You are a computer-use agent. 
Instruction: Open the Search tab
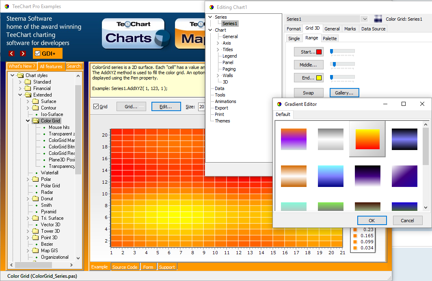point(74,66)
